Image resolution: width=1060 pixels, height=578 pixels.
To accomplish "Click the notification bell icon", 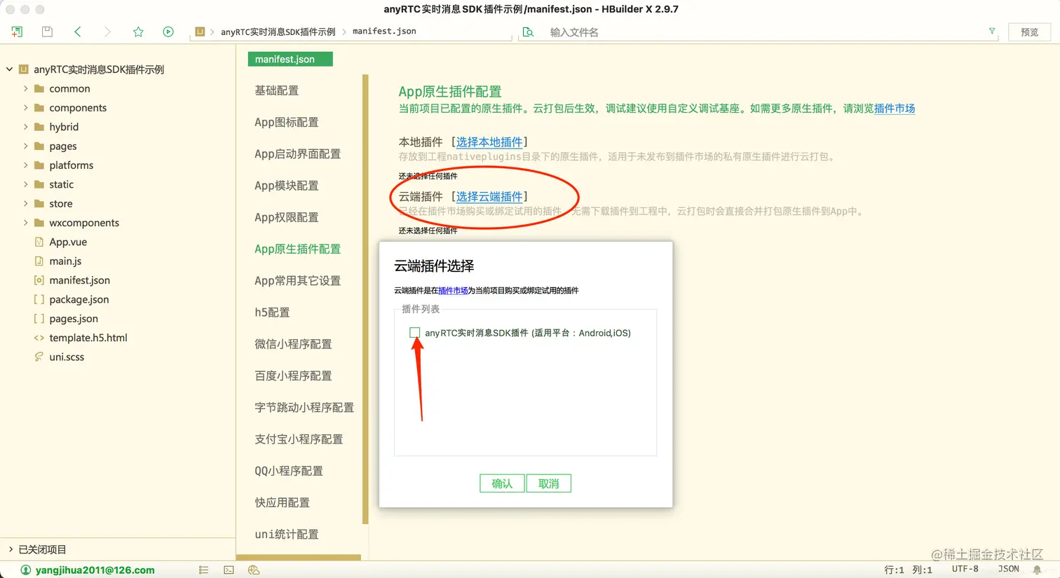I will coord(1038,570).
